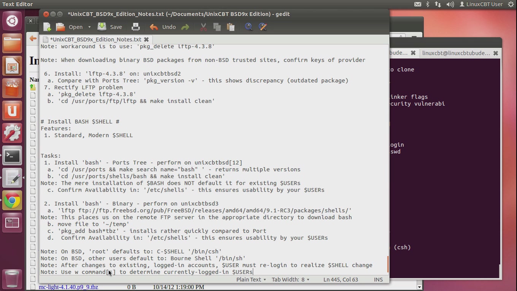Place cursor on '# Install BASH $SHELL #' line
The height and width of the screenshot is (291, 517).
click(80, 122)
